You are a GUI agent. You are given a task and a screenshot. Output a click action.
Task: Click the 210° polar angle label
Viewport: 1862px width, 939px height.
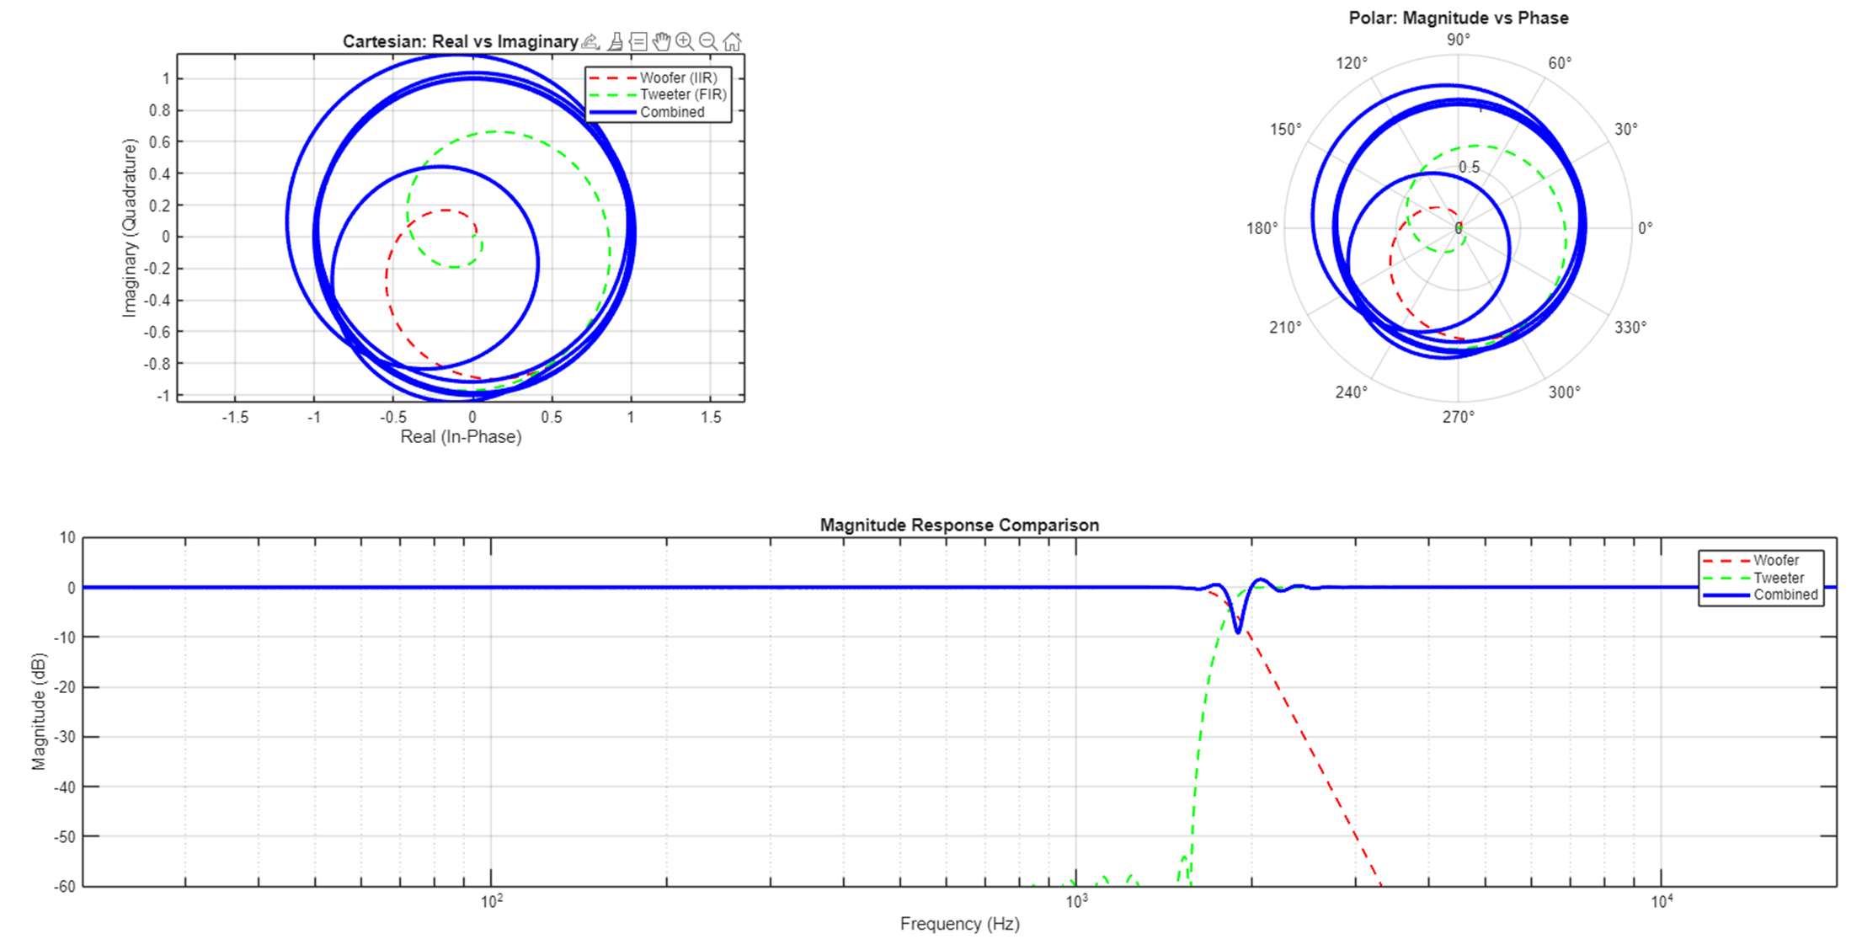click(x=1286, y=327)
